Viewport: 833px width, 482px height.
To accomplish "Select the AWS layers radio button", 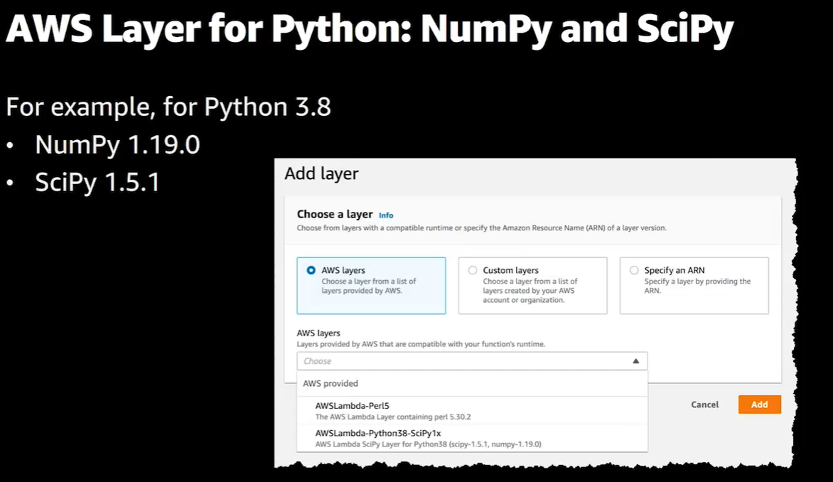I will coord(311,270).
